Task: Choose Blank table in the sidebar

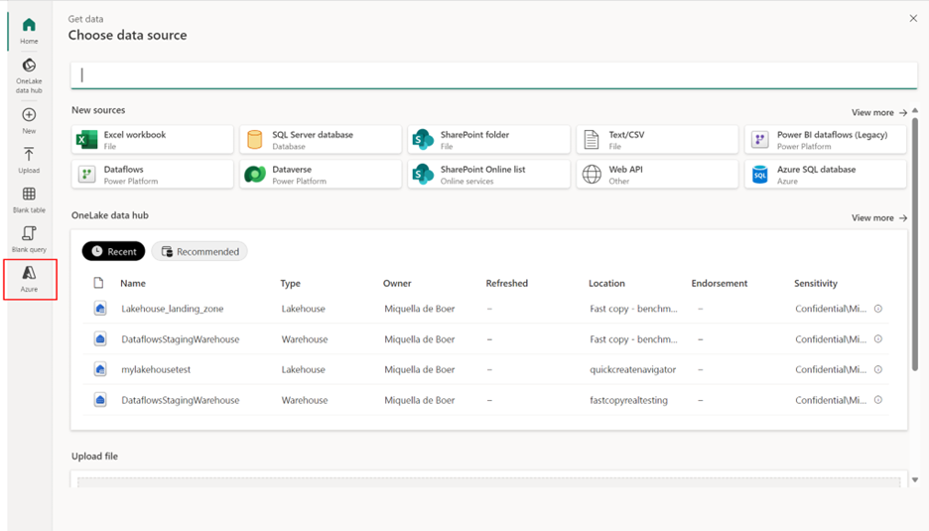Action: coord(29,199)
